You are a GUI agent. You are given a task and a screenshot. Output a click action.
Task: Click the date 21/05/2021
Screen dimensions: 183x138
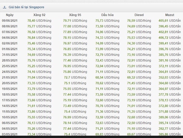coord(10,78)
